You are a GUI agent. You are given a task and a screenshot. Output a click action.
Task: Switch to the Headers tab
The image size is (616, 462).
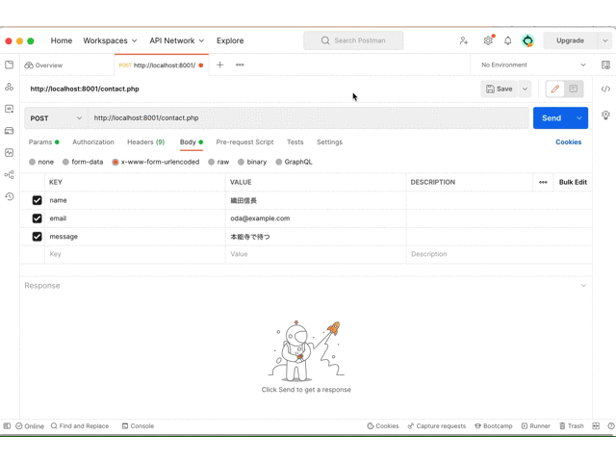[x=145, y=141]
